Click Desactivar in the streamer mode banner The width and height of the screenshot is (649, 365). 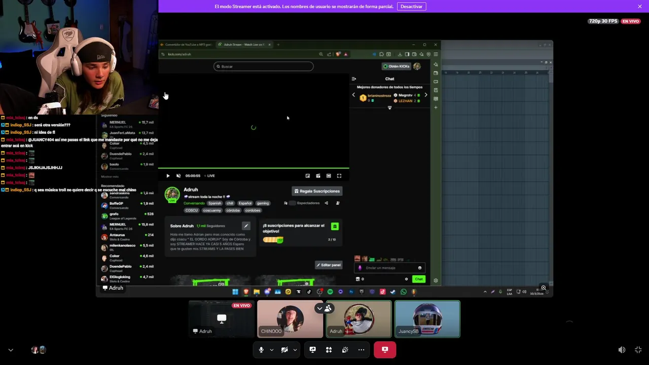pyautogui.click(x=411, y=6)
